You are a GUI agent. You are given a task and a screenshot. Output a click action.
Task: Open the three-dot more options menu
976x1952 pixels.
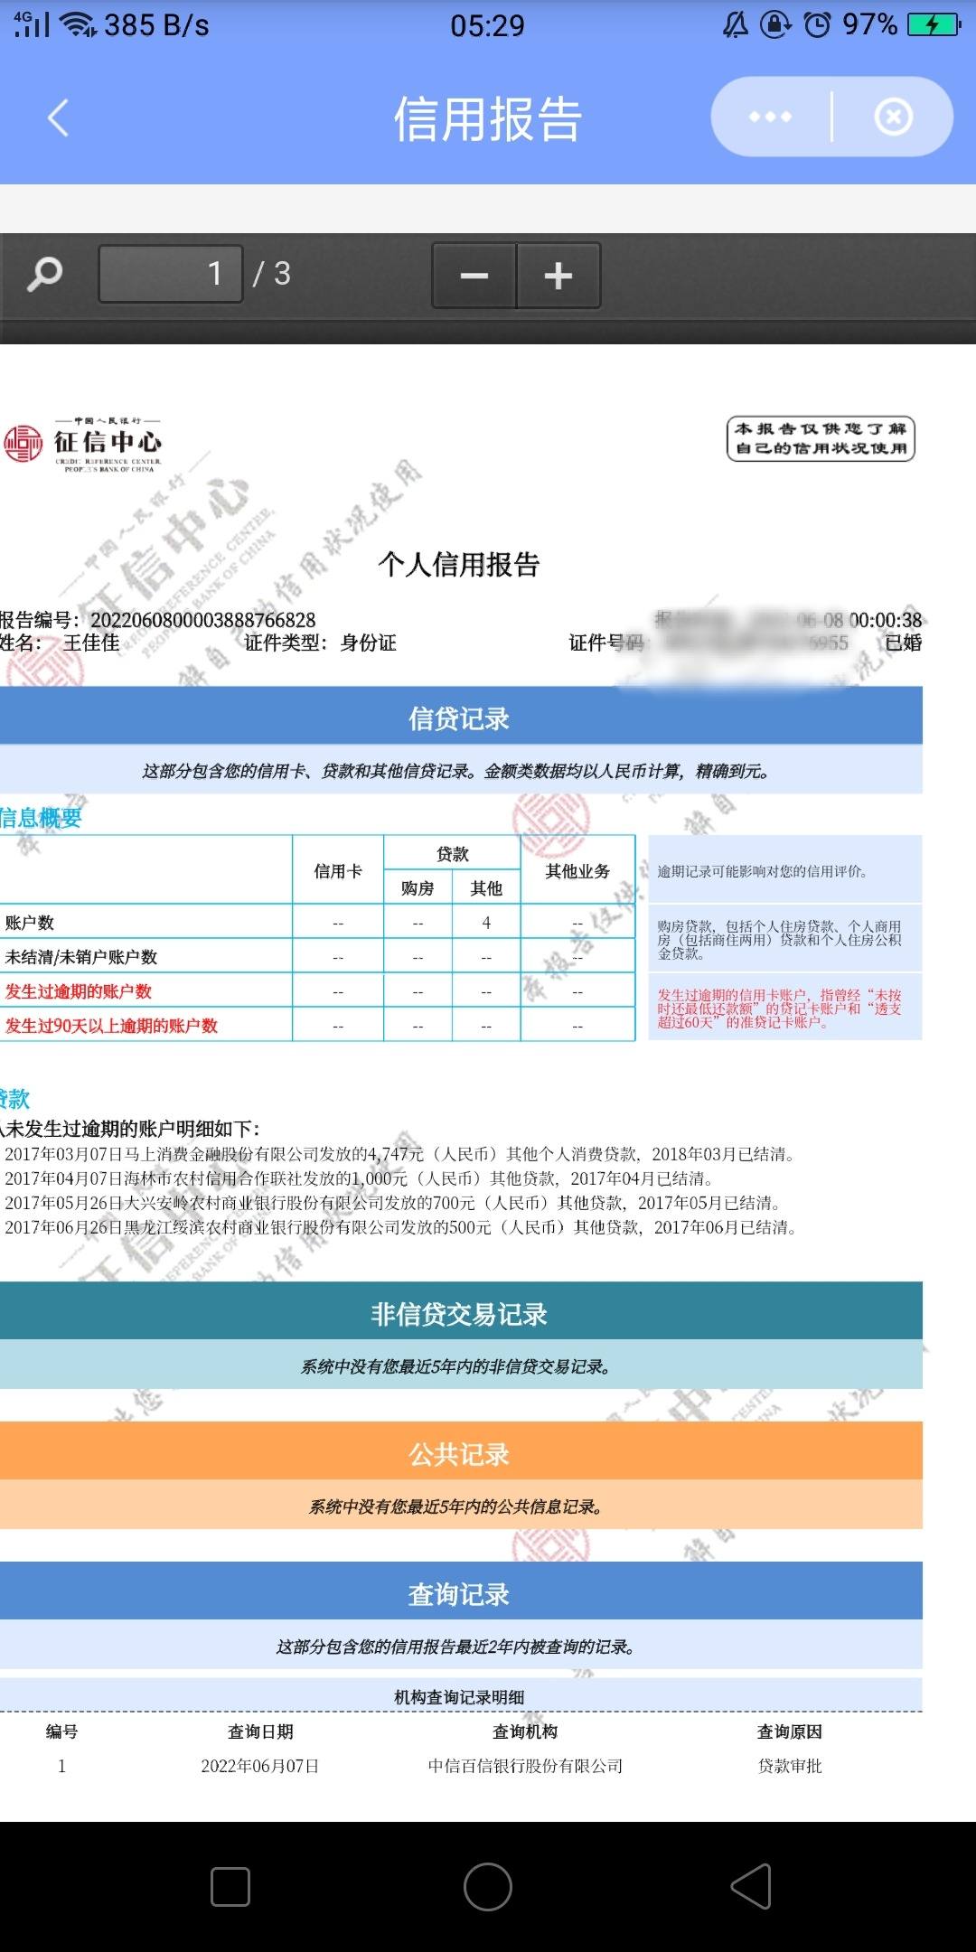coord(770,117)
